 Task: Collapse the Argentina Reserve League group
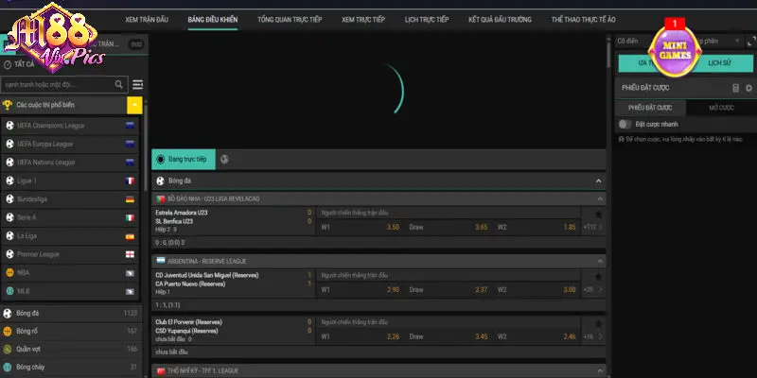(x=598, y=260)
